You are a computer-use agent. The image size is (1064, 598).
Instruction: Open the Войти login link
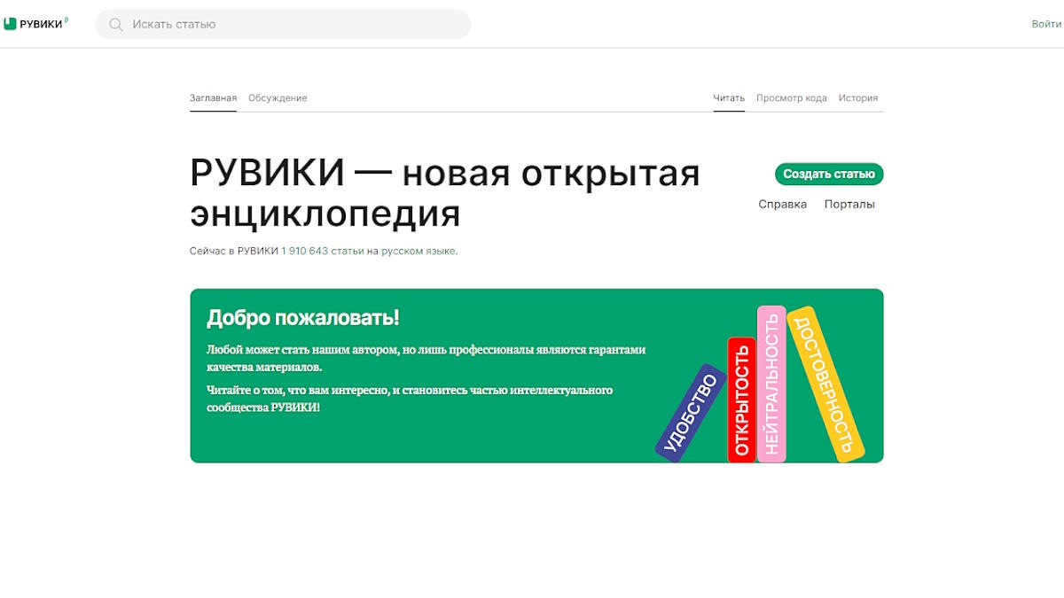[1046, 24]
